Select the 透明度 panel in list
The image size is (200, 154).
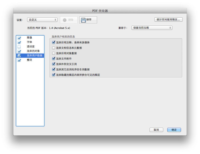30,46
